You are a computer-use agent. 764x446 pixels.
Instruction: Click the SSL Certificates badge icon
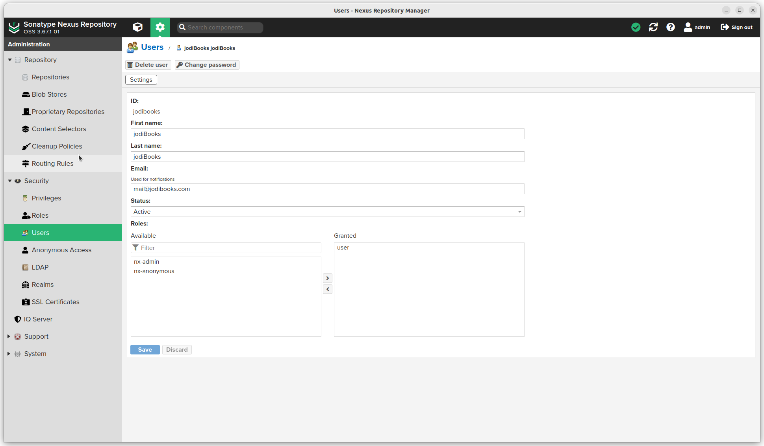tap(26, 302)
